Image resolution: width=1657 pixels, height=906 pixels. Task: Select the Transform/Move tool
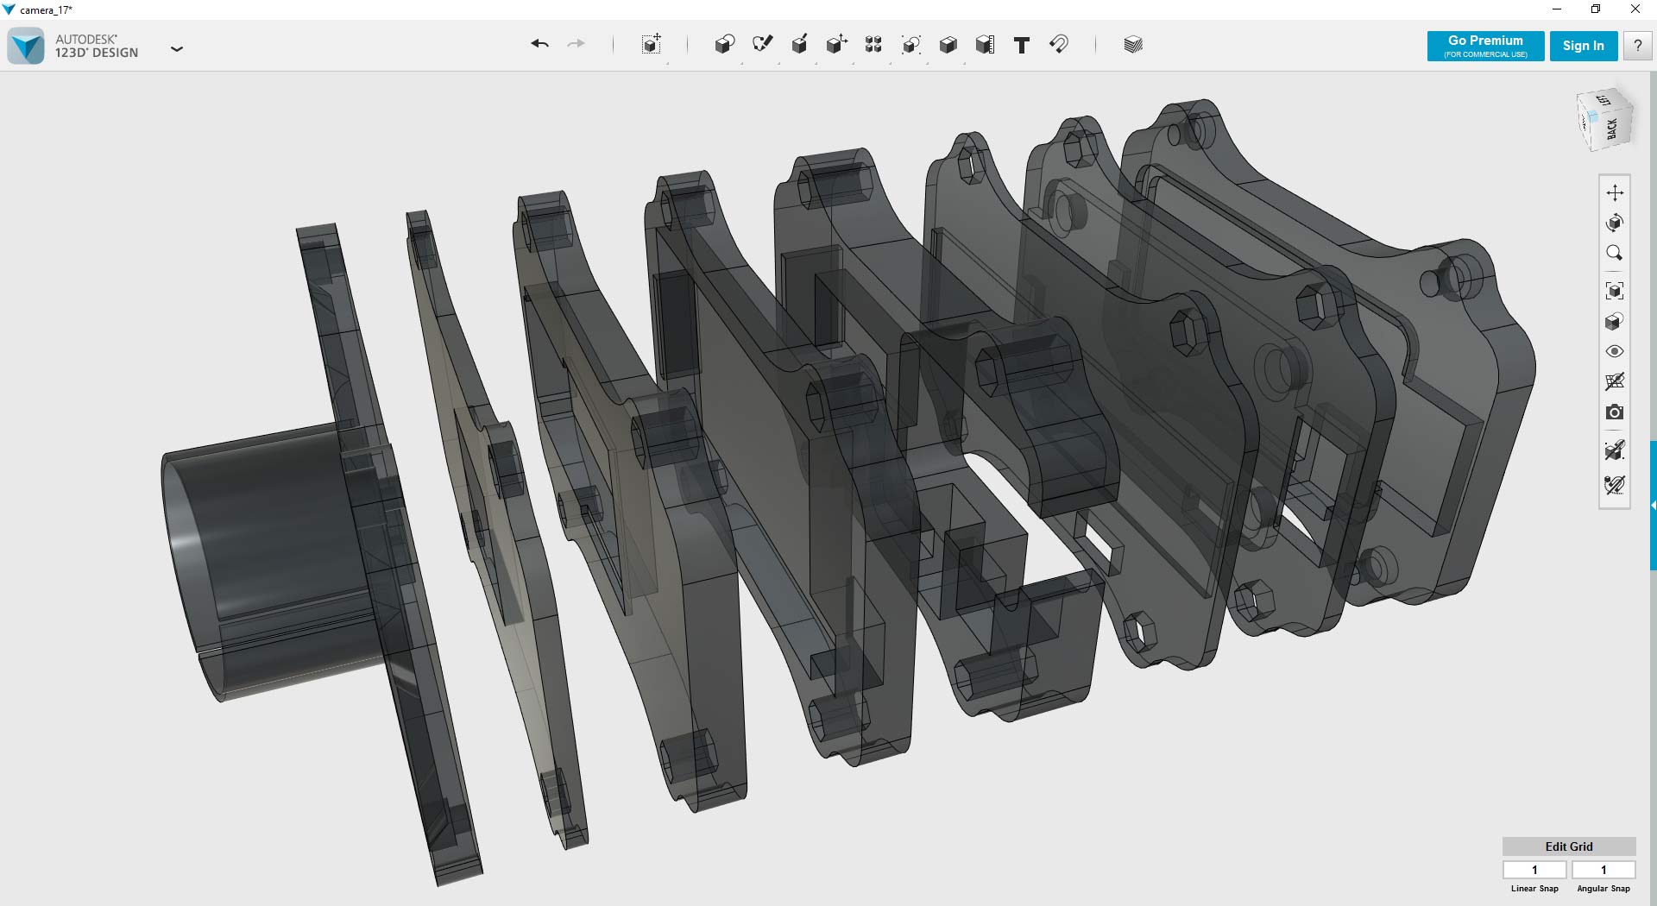click(652, 45)
